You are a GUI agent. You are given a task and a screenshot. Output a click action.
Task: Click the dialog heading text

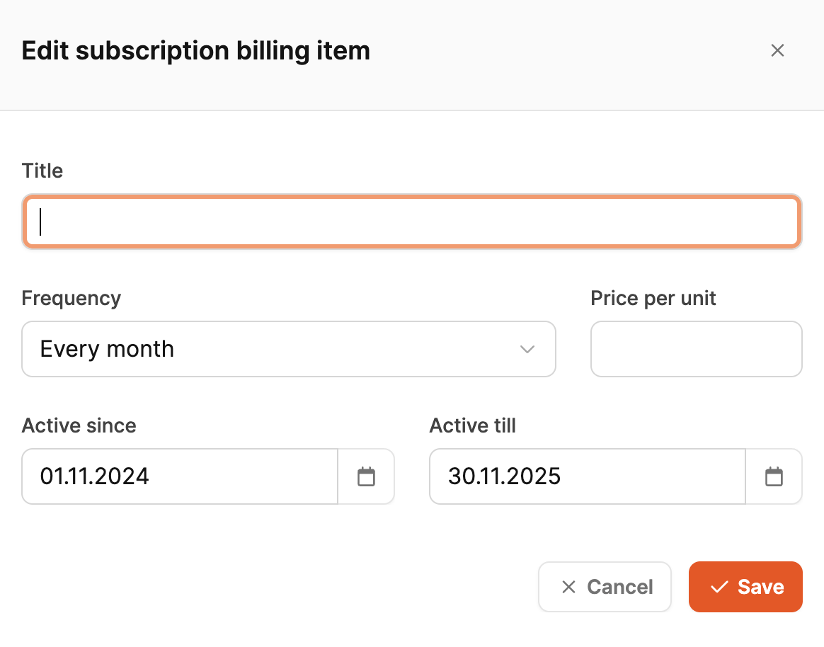196,51
